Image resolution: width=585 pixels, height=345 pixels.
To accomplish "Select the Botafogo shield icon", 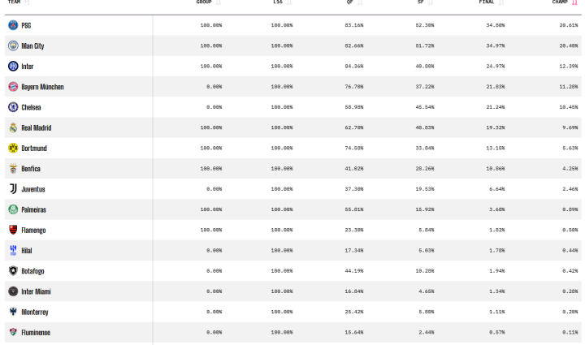I will [x=13, y=271].
